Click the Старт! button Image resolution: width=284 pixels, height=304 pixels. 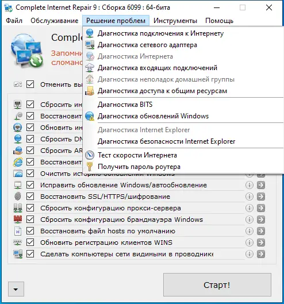click(217, 285)
